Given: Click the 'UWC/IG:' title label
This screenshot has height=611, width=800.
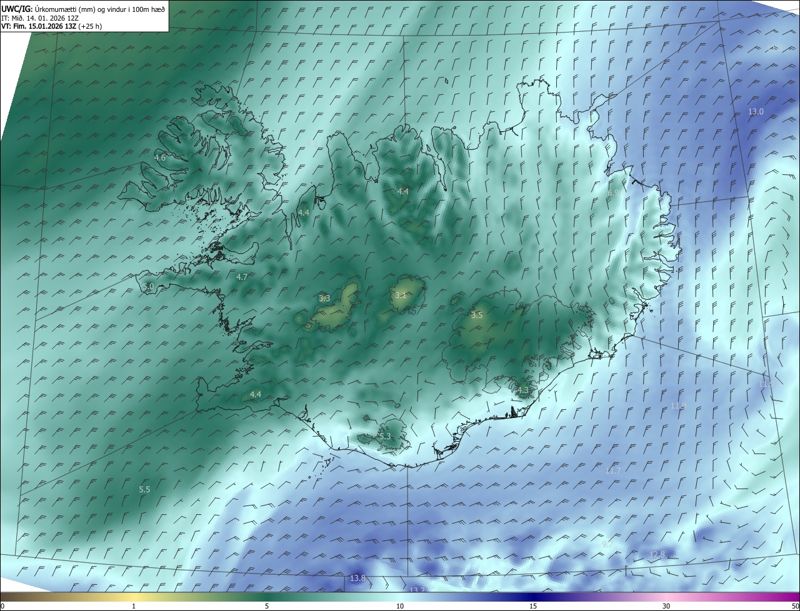Looking at the screenshot, I should (17, 9).
